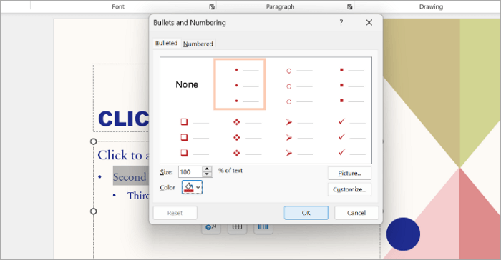The image size is (501, 260).
Task: Click the Cancel button
Action: tap(356, 213)
